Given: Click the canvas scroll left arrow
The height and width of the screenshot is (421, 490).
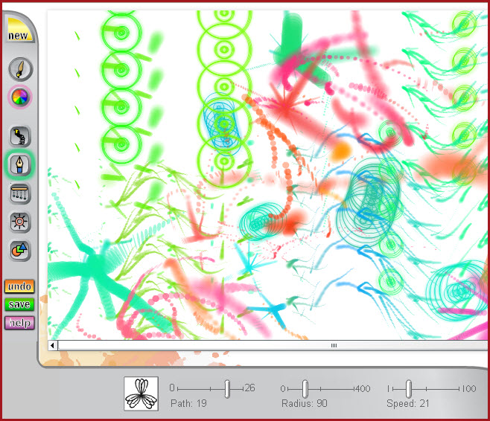Looking at the screenshot, I should [x=52, y=345].
